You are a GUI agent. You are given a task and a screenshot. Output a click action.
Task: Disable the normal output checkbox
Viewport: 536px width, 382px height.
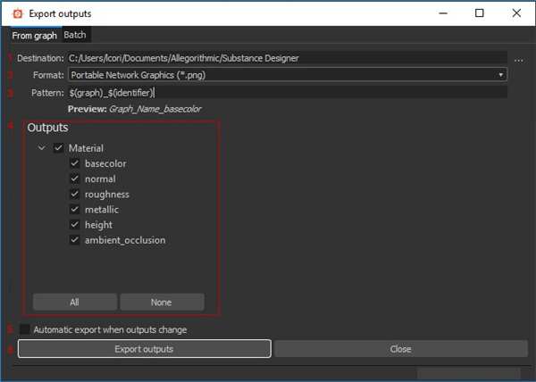click(x=75, y=179)
